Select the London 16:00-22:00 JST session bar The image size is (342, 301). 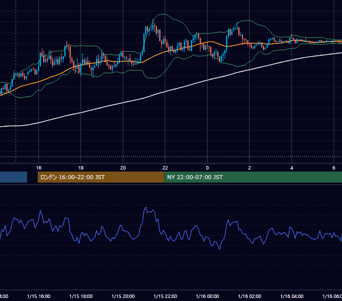pos(101,177)
